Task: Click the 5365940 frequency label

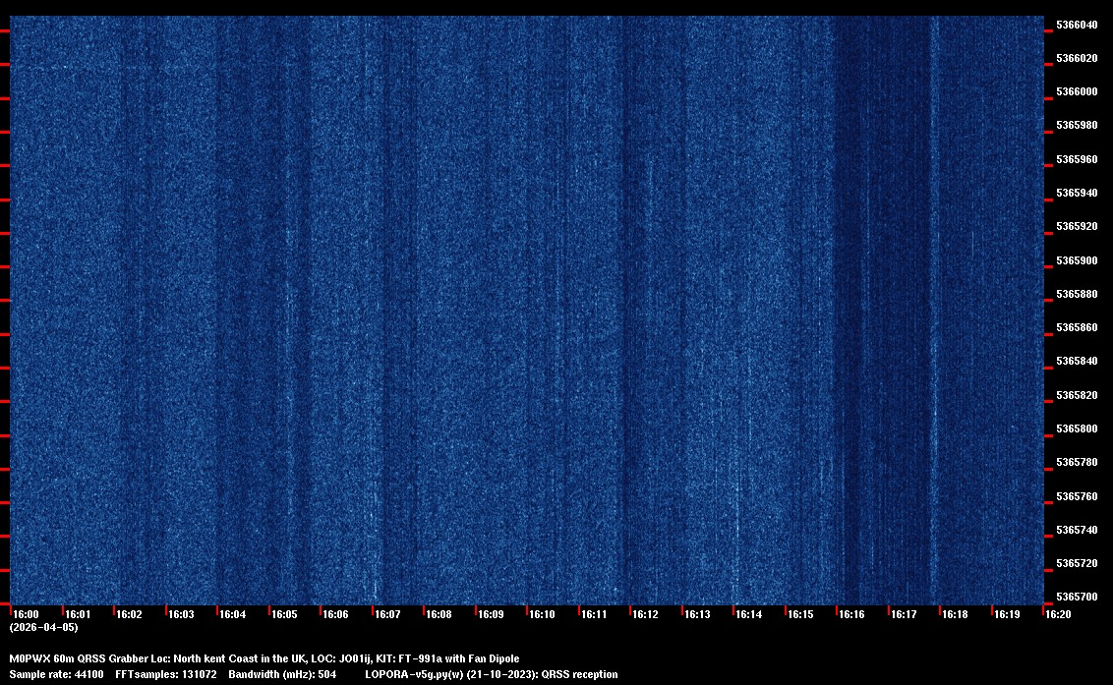Action: (x=1077, y=194)
